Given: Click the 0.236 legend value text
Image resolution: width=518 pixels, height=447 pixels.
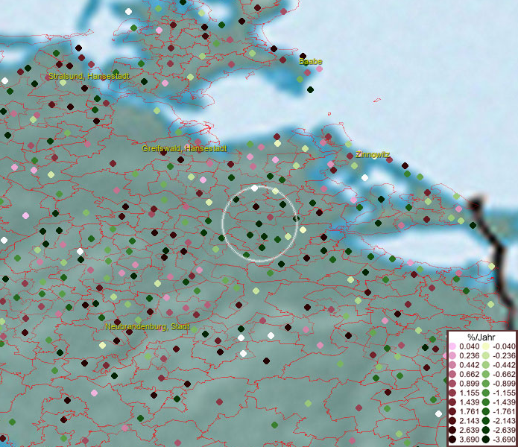Looking at the screenshot, I should coord(470,355).
